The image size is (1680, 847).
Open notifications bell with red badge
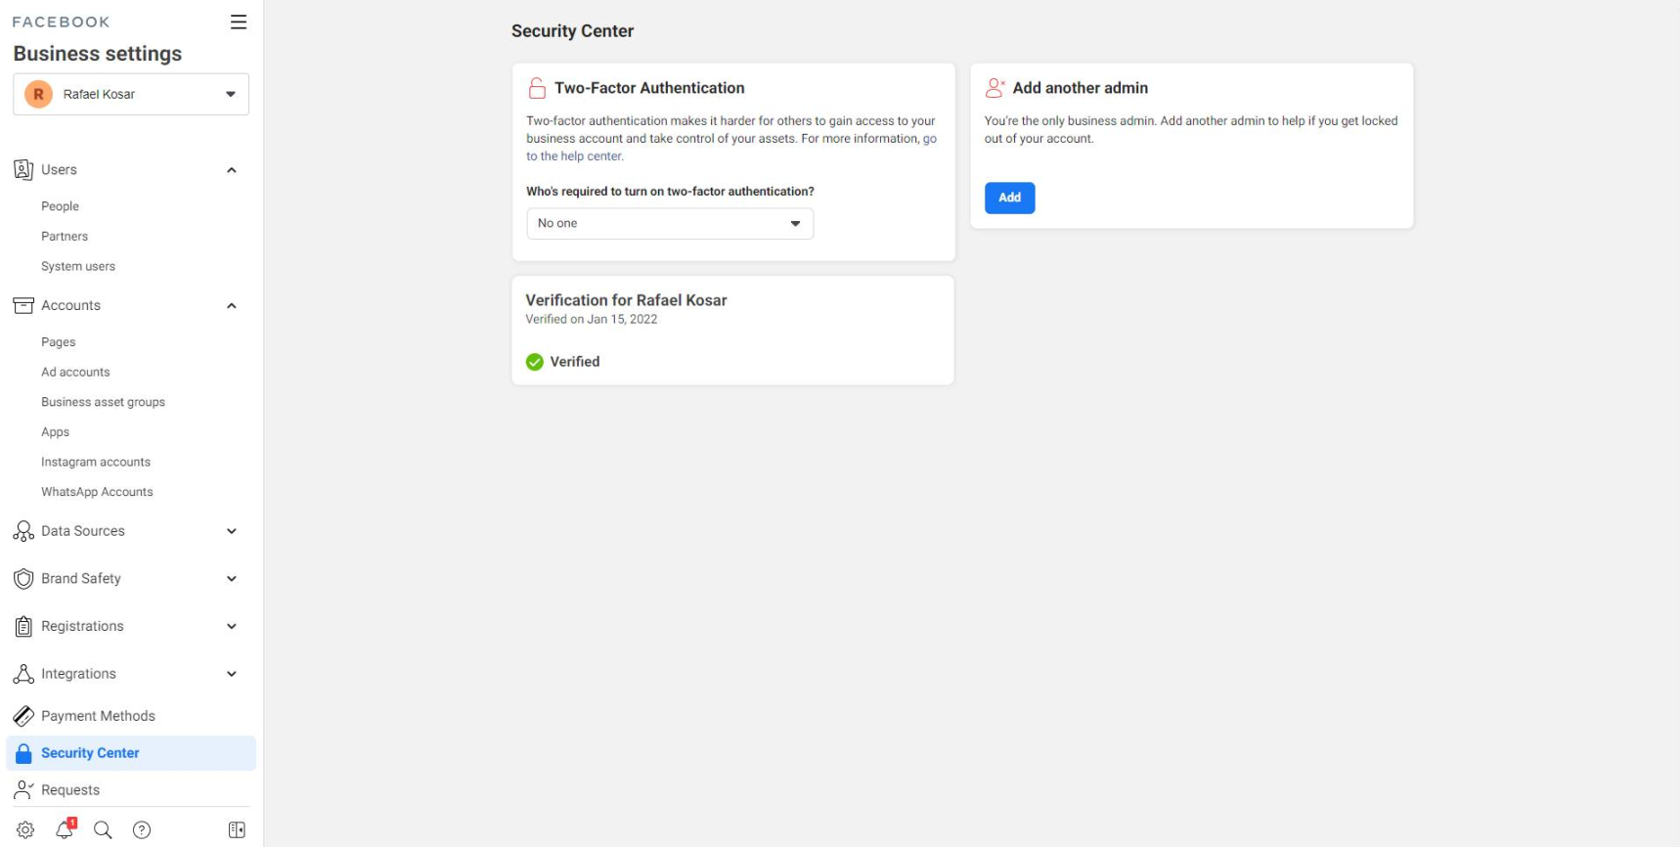[x=65, y=829]
